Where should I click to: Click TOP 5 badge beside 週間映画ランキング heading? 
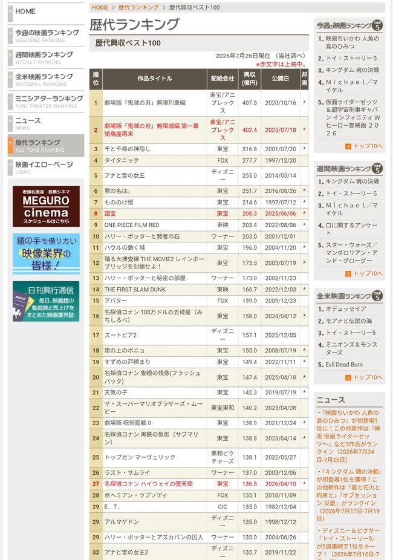pos(377,168)
